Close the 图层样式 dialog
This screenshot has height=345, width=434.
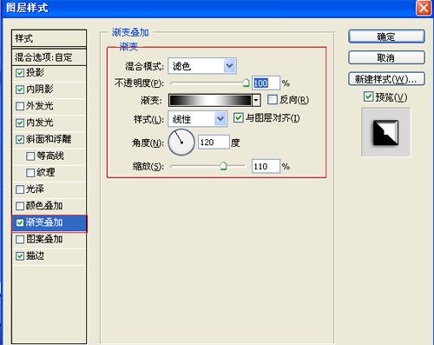(x=424, y=8)
